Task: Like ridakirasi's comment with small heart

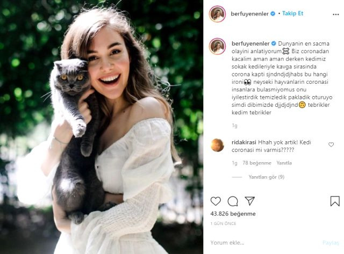Action: coord(331,144)
